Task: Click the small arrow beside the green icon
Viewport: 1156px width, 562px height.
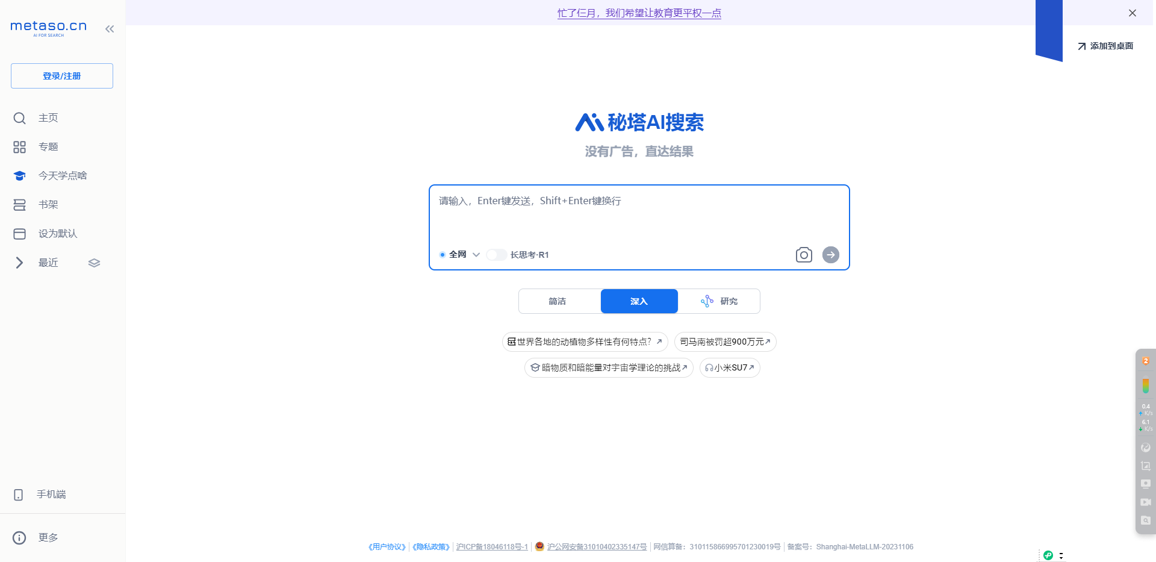Action: point(1061,555)
